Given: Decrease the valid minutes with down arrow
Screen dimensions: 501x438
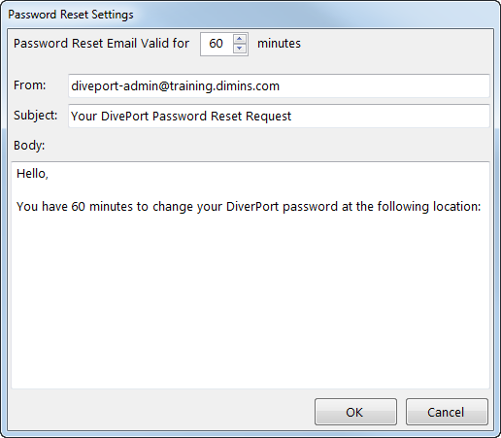Looking at the screenshot, I should (x=240, y=49).
